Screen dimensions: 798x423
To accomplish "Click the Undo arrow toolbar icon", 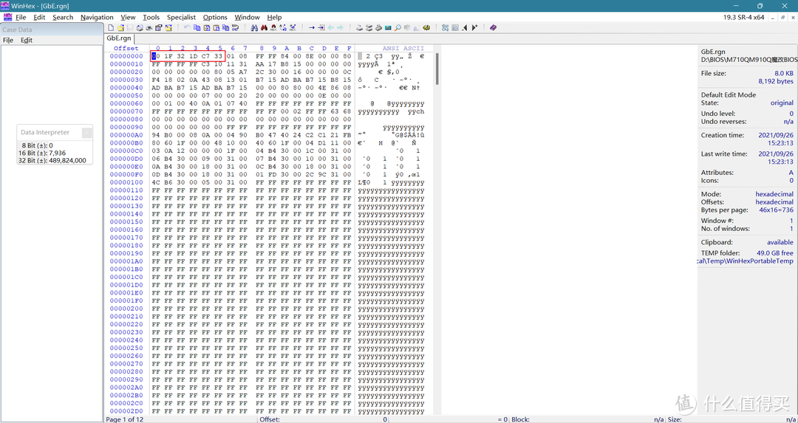I will pyautogui.click(x=187, y=28).
